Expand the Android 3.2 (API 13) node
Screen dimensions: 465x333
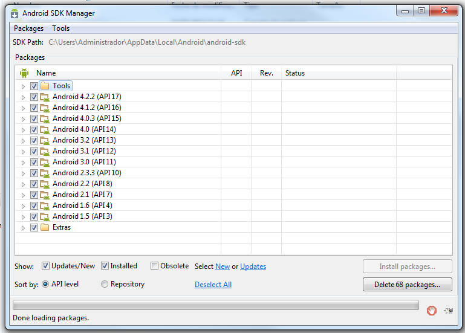pos(23,141)
